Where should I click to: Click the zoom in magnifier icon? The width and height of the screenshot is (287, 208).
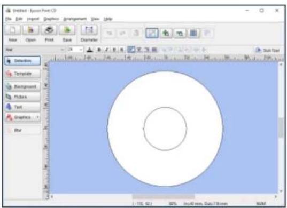pos(166,33)
